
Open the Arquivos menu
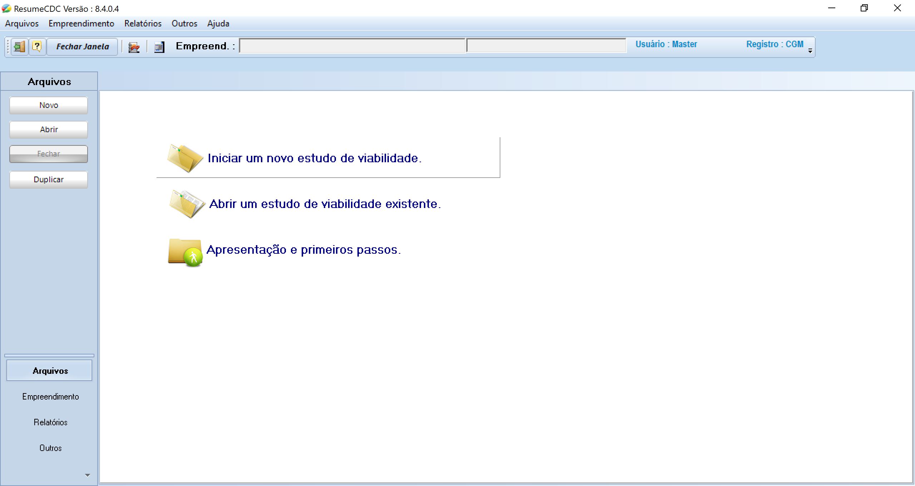click(22, 24)
